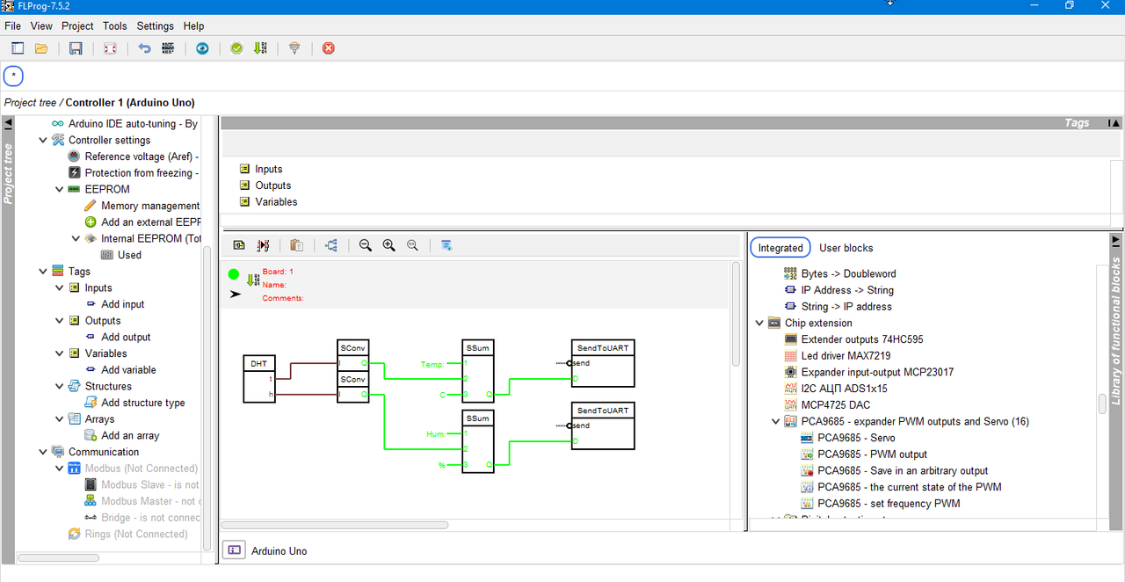1125x582 pixels.
Task: Click Add input in project tree
Action: (122, 304)
